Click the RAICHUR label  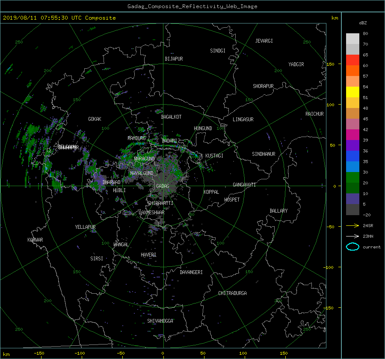pos(314,114)
